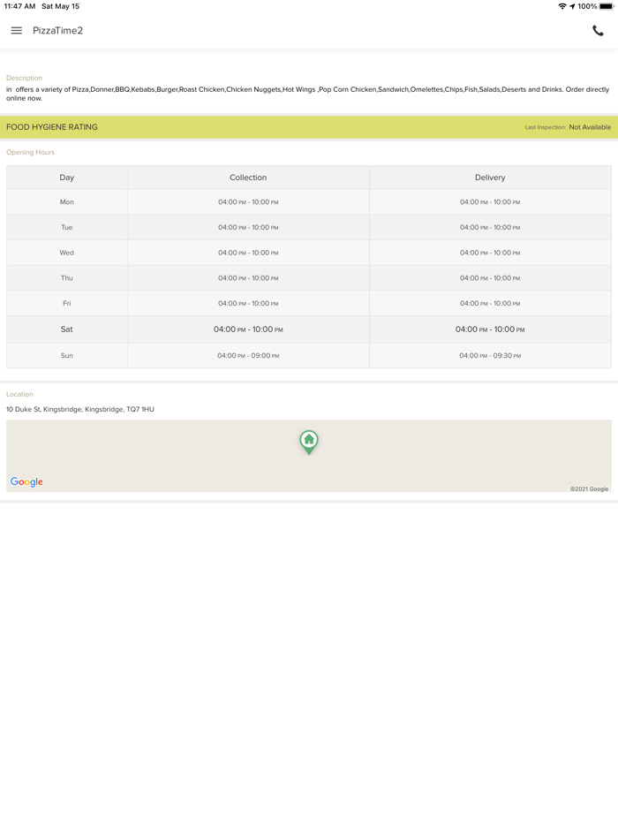
Task: Click the Sun row label
Action: pyautogui.click(x=67, y=356)
